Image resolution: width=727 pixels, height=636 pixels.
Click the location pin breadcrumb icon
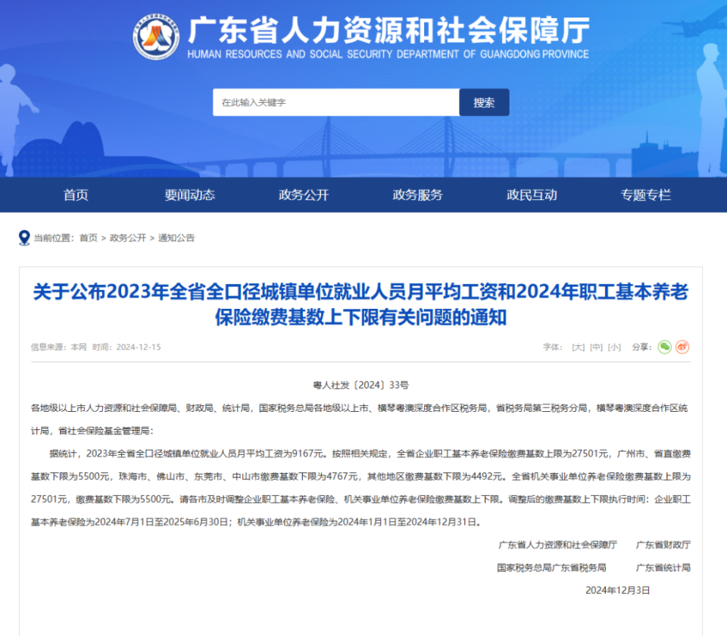(23, 237)
